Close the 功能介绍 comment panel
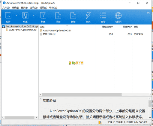The image size is (153, 126). coord(40,99)
